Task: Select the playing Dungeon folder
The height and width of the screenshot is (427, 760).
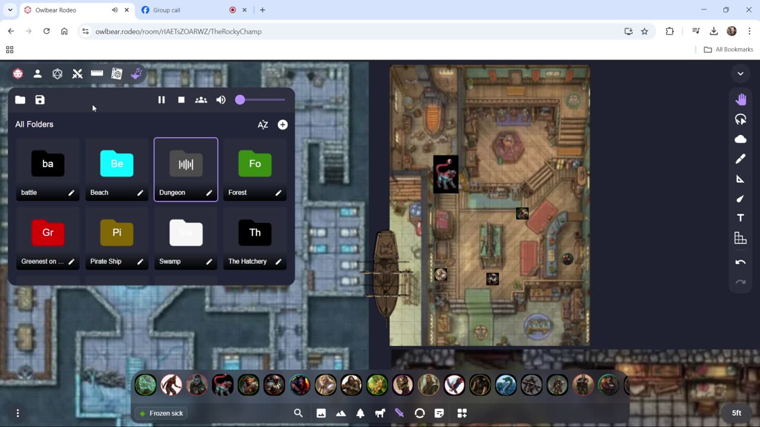Action: coord(186,170)
